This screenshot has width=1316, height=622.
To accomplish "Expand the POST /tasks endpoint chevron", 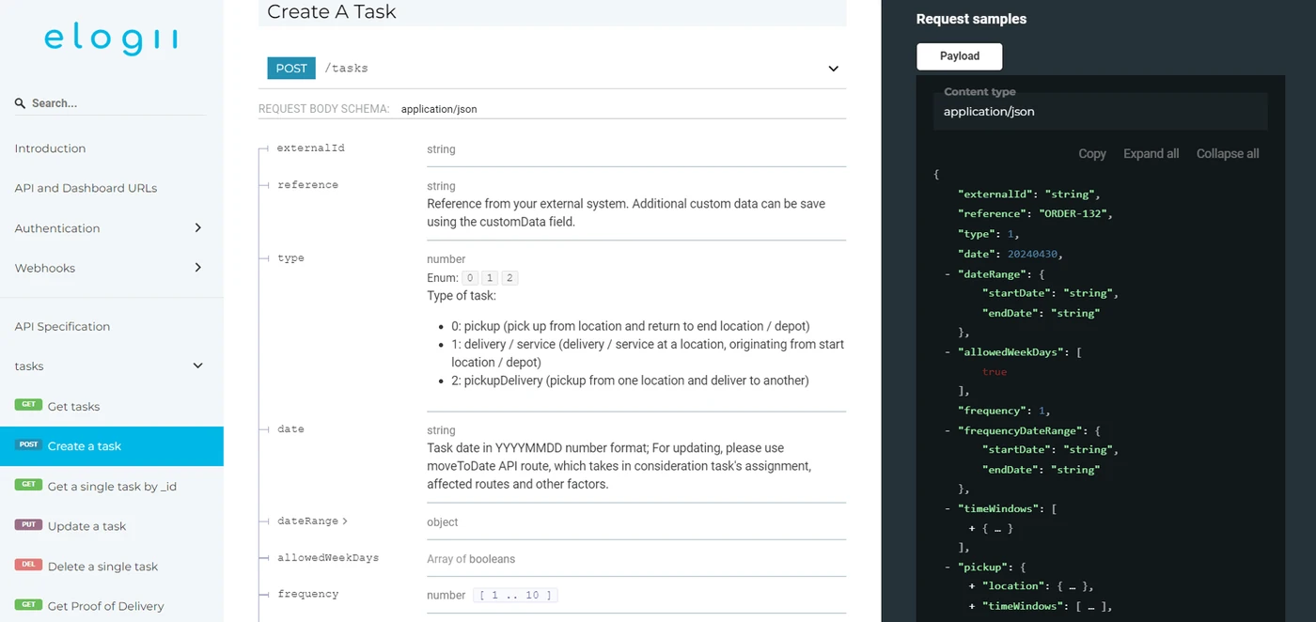I will [833, 69].
